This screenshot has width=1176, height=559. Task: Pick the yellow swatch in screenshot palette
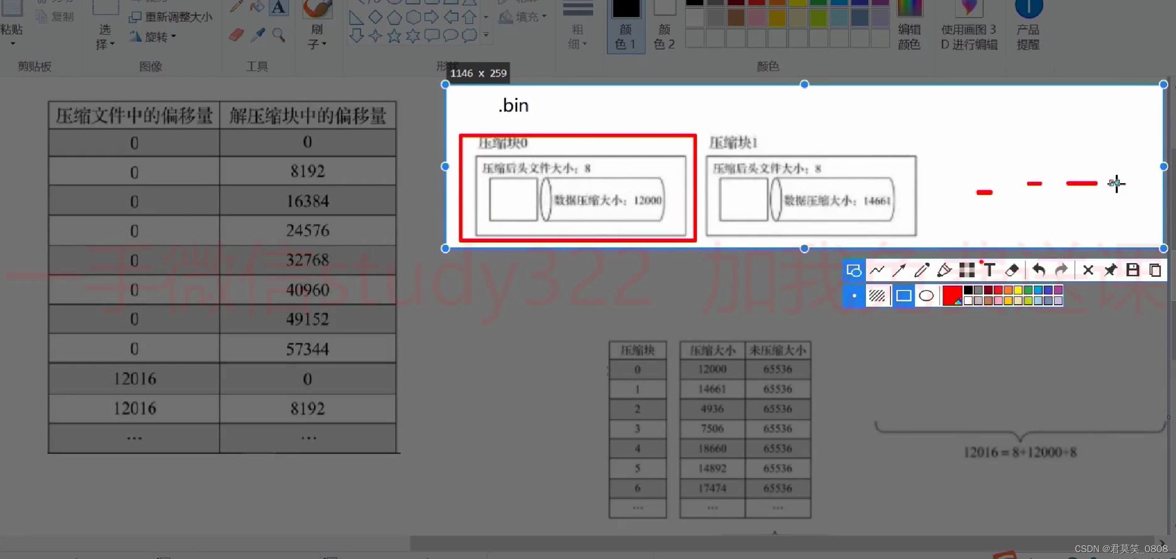pos(1018,291)
